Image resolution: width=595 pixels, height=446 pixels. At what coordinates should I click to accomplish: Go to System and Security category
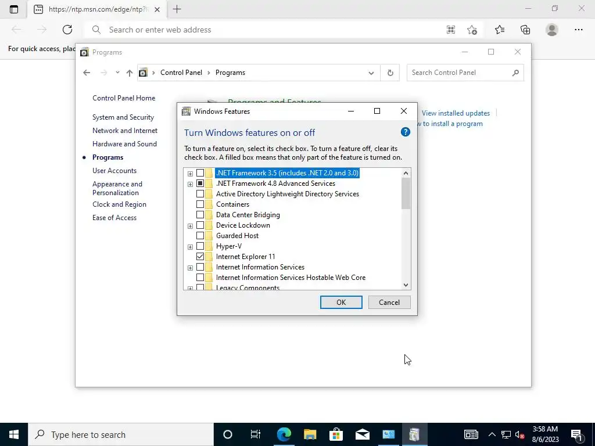pos(123,117)
